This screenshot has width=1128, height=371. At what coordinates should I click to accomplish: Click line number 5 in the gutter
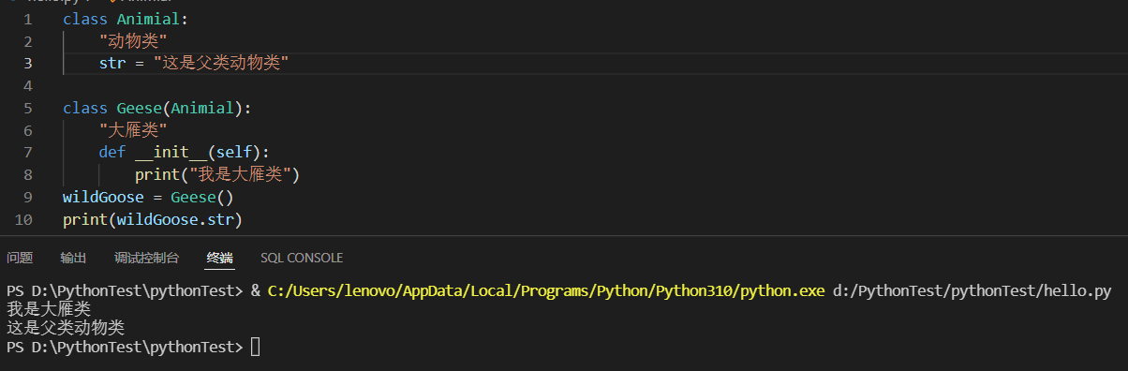pos(27,108)
